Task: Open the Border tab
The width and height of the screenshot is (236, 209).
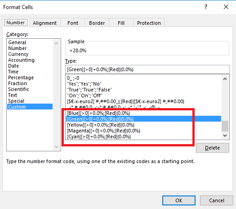Action: click(x=97, y=23)
